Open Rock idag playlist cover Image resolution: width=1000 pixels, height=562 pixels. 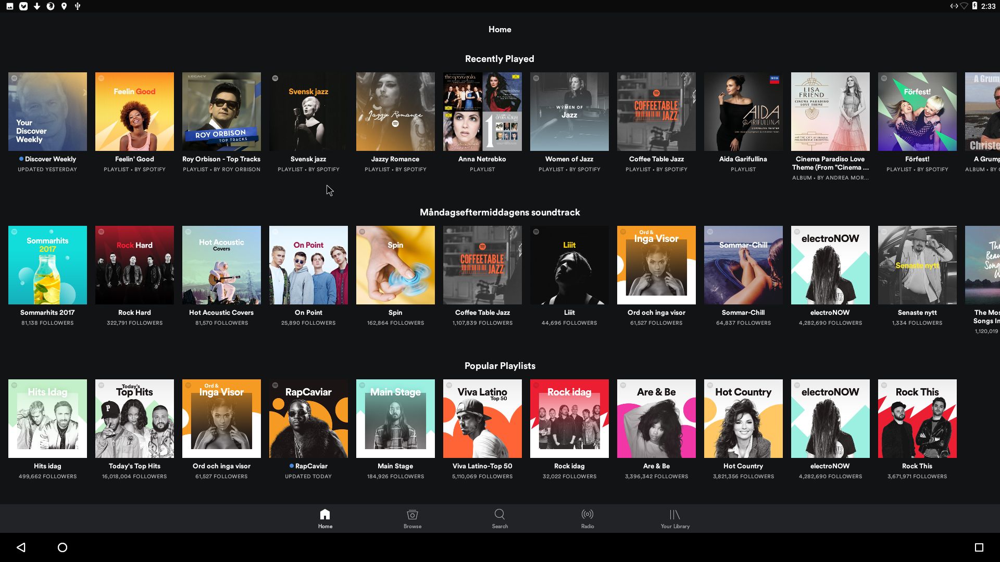pyautogui.click(x=569, y=418)
